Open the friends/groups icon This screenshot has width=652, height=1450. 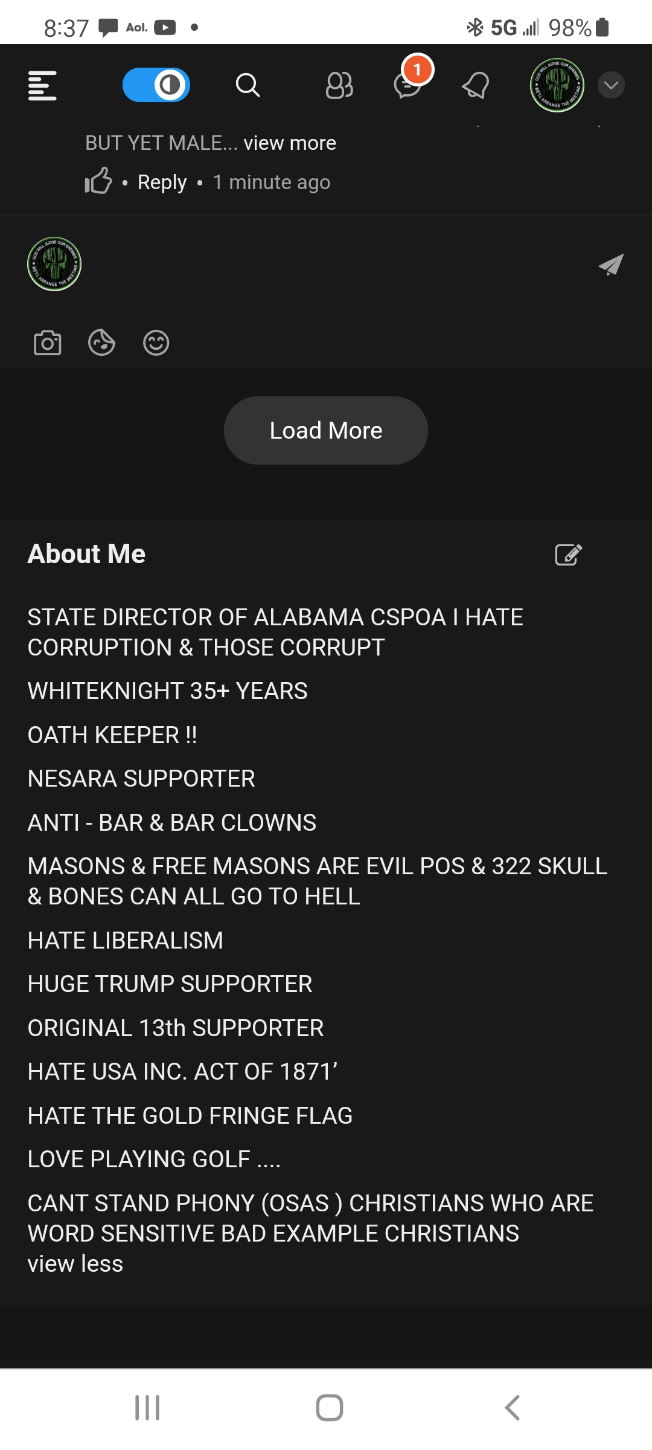pyautogui.click(x=339, y=85)
